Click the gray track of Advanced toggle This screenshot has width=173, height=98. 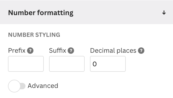tap(23, 86)
